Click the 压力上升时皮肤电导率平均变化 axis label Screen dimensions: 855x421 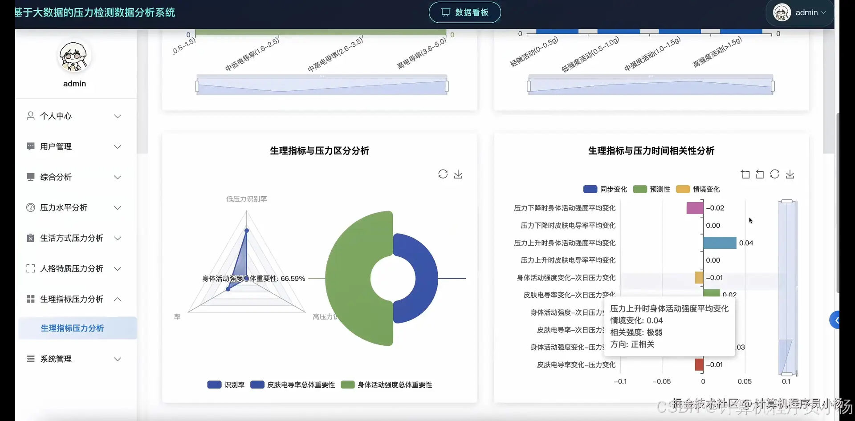point(568,260)
